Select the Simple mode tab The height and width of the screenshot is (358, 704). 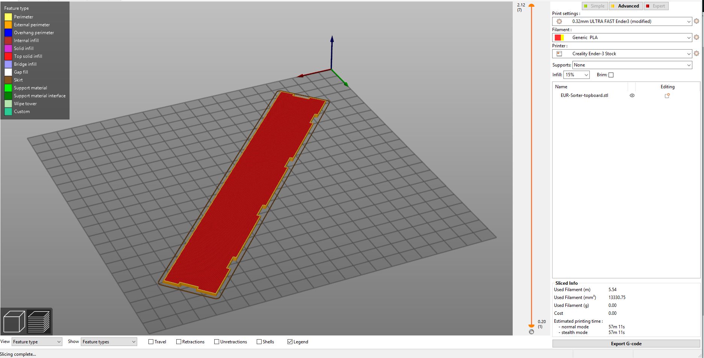click(x=595, y=6)
